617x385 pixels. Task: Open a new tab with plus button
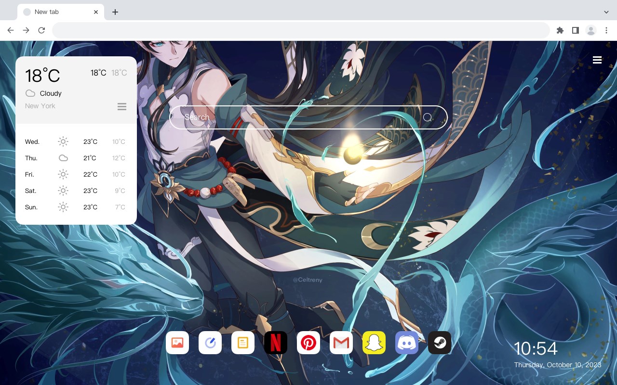point(115,12)
